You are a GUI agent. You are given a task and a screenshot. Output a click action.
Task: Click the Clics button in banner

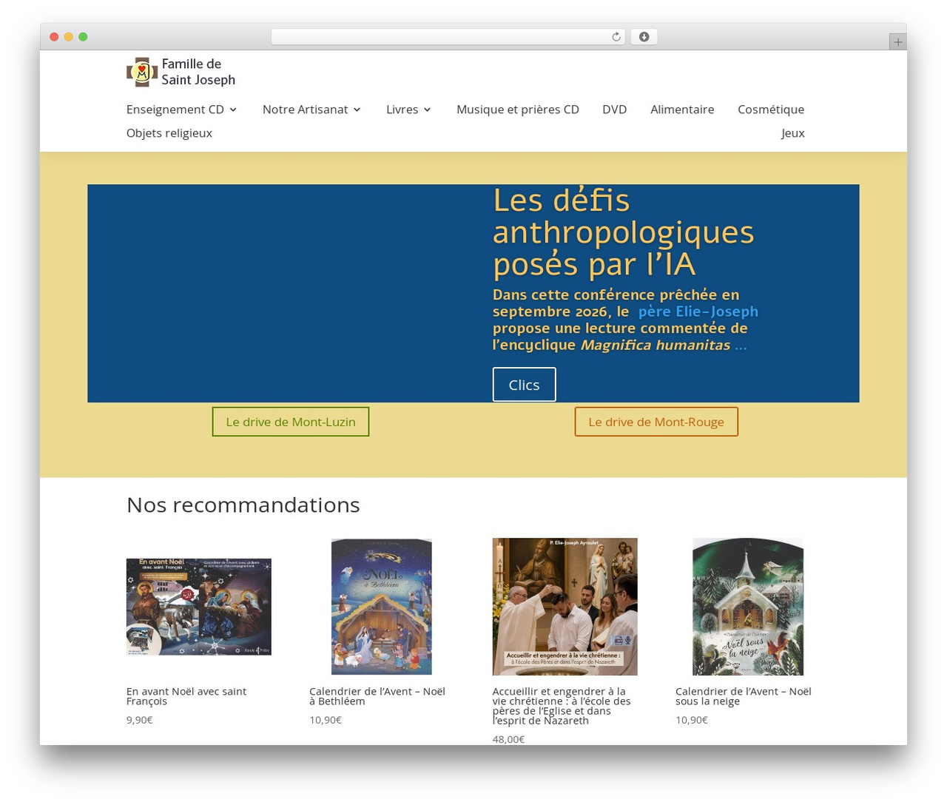(525, 385)
